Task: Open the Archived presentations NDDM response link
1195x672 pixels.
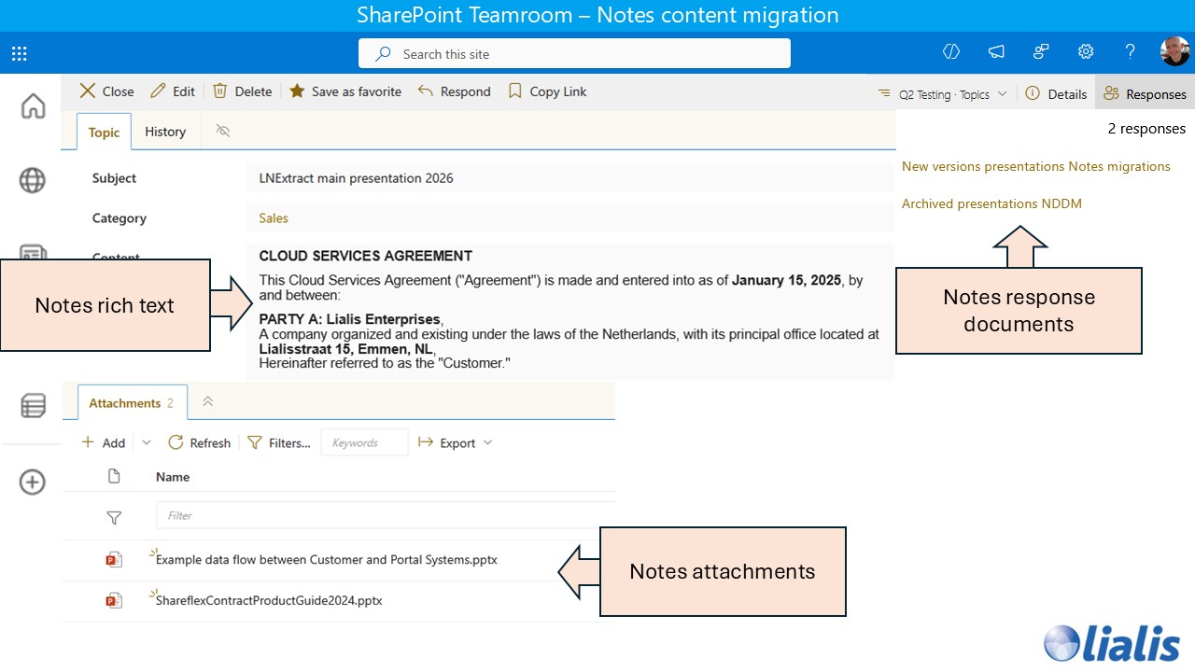Action: point(991,203)
